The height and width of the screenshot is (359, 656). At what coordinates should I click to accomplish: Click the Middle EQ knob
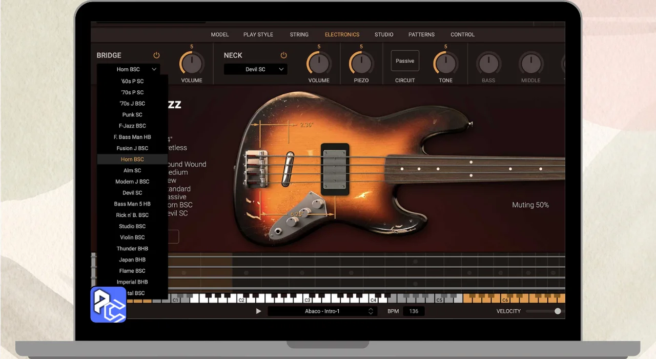point(531,64)
